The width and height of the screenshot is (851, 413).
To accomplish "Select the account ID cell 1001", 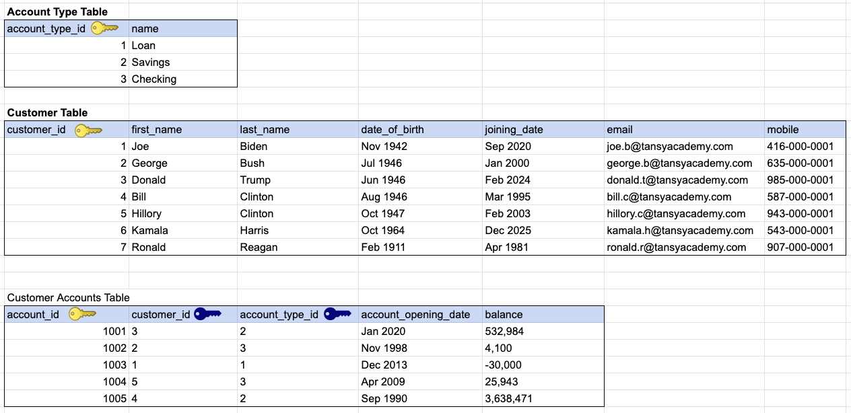I will point(67,331).
